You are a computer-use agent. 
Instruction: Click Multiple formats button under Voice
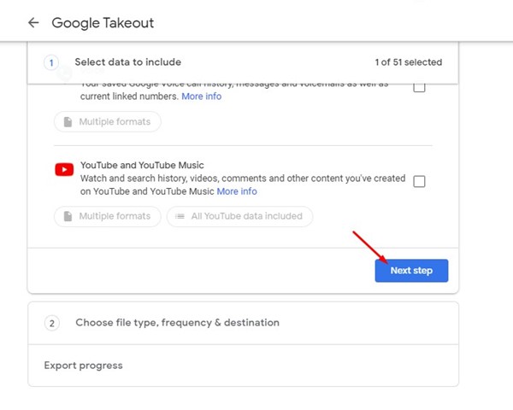pyautogui.click(x=108, y=121)
